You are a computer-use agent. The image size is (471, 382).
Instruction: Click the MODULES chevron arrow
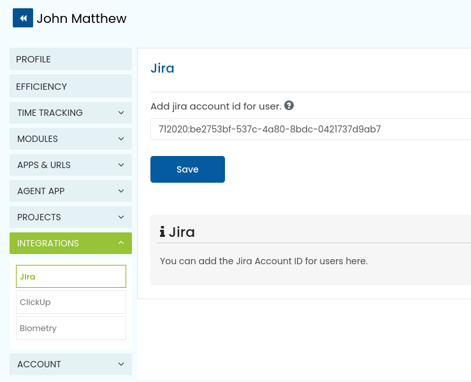point(121,139)
